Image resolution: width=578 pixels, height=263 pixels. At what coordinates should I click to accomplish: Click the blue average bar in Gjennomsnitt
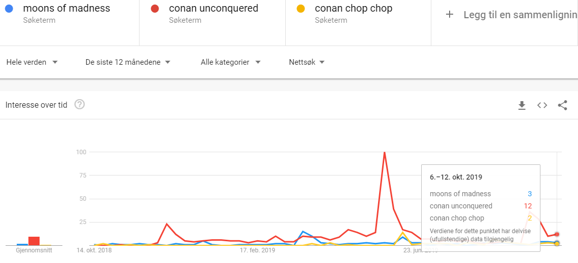point(22,244)
